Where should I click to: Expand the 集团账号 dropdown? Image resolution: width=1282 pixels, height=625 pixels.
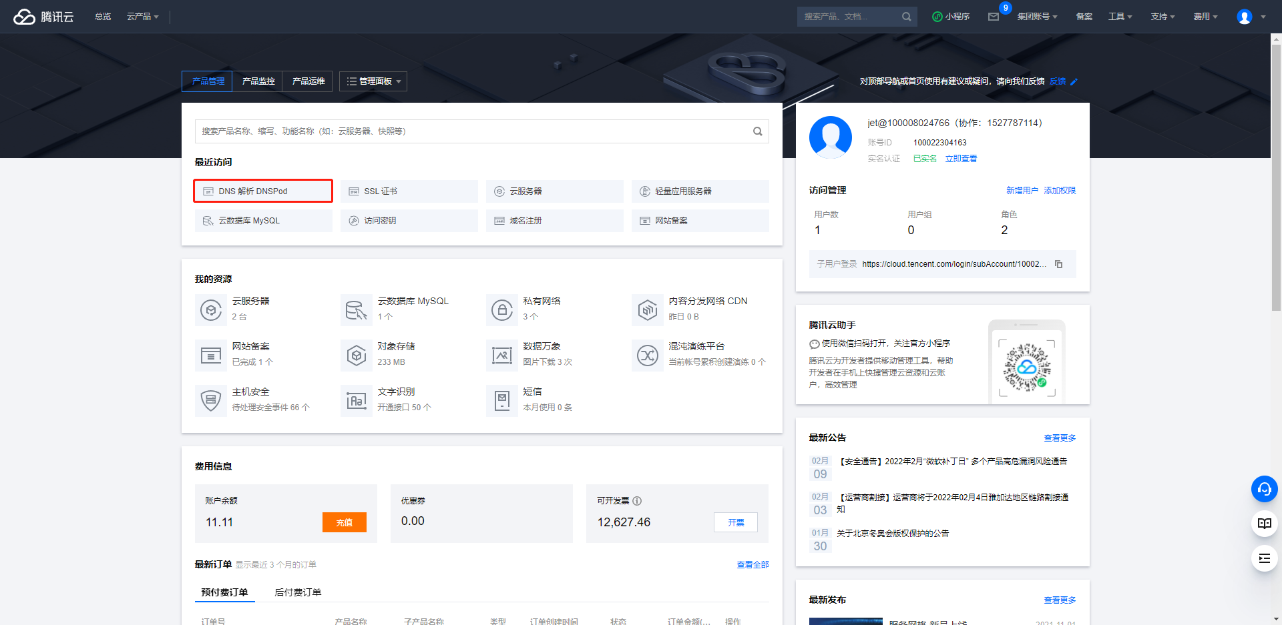click(x=1037, y=17)
